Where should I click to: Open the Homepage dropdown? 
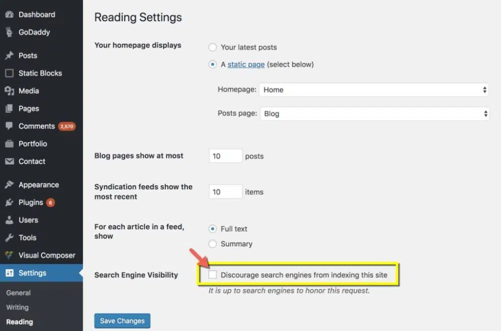(x=374, y=90)
